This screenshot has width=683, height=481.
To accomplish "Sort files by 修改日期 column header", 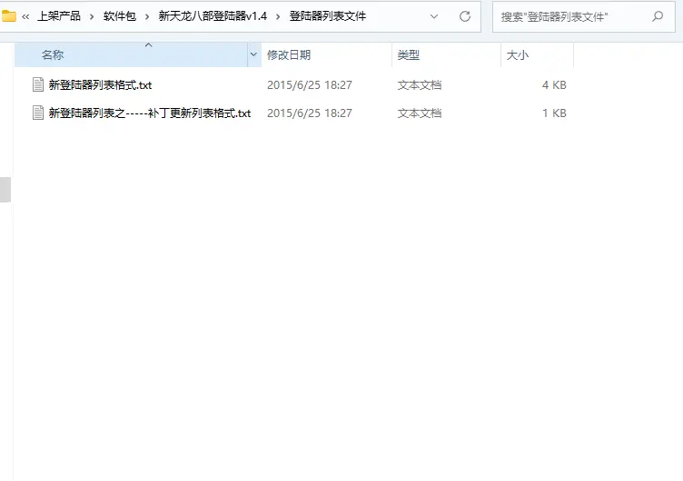I will coord(289,55).
